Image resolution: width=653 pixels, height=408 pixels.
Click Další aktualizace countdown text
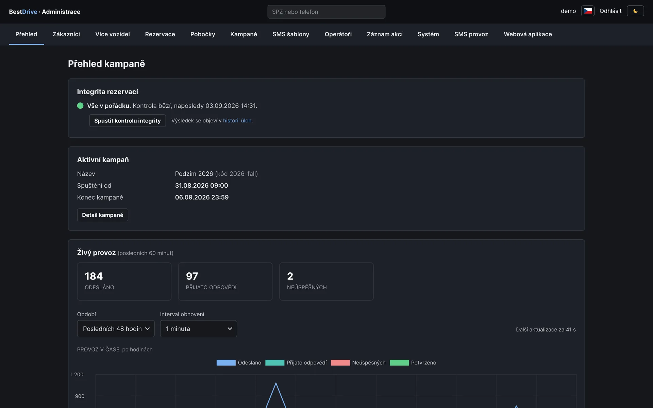[x=546, y=329]
